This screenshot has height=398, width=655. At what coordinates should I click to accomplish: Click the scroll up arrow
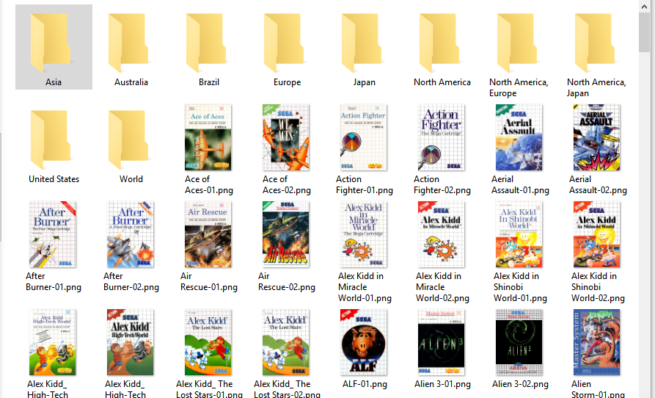pos(644,6)
